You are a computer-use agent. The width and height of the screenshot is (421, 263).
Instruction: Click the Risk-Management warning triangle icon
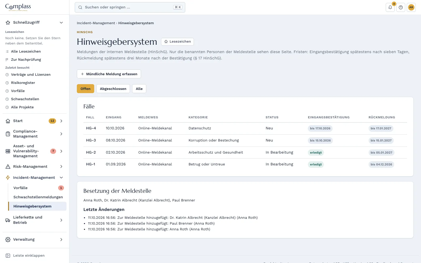pos(8,166)
